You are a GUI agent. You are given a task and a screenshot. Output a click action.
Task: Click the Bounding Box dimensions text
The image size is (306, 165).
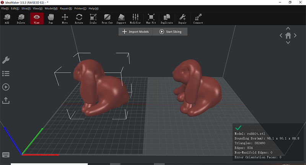click(x=267, y=138)
